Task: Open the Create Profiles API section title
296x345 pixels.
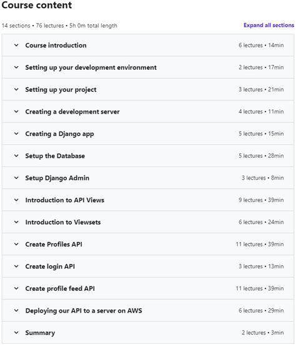Action: click(x=54, y=244)
